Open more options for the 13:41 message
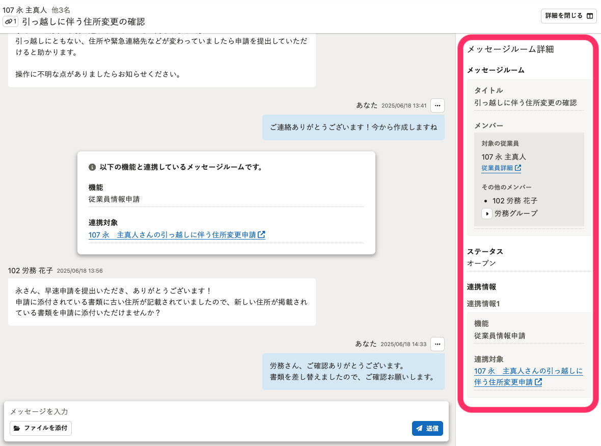This screenshot has height=446, width=601. click(438, 106)
